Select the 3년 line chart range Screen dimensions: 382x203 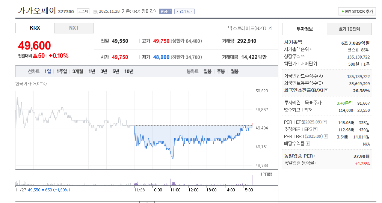[104, 71]
